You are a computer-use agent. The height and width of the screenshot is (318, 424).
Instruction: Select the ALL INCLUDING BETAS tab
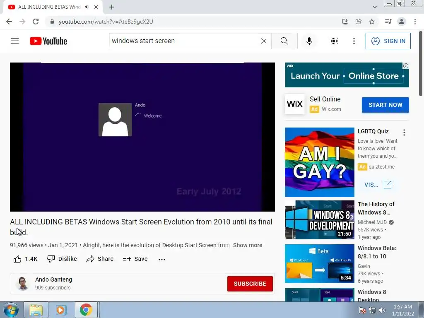[x=50, y=7]
